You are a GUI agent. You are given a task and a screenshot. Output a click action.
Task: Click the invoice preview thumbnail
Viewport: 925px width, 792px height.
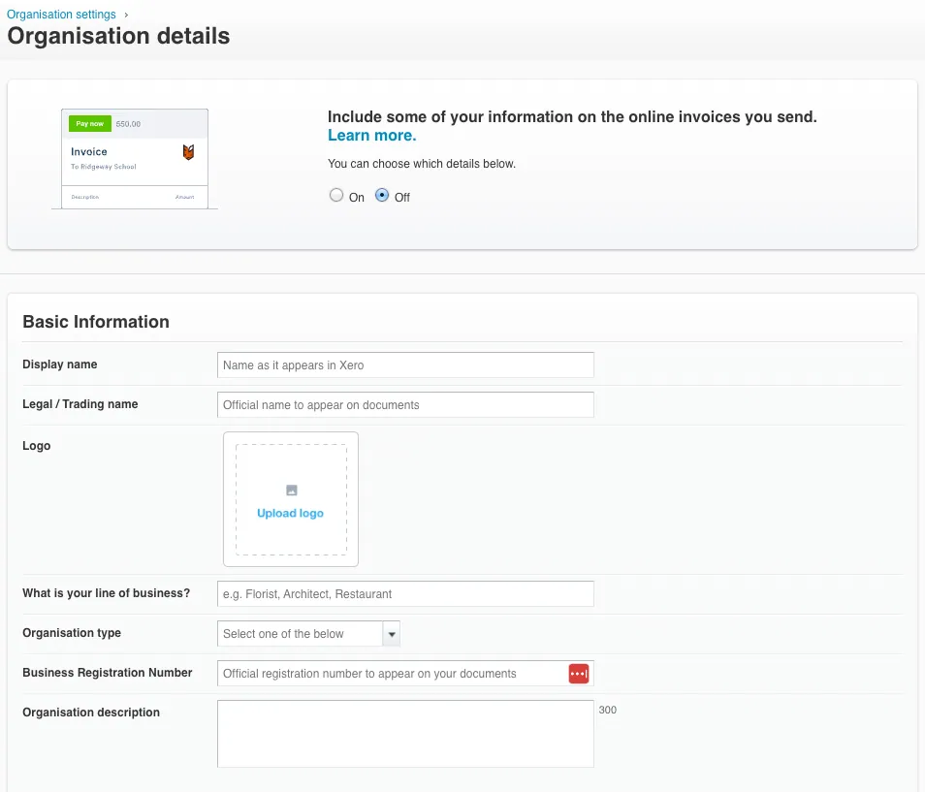click(135, 159)
